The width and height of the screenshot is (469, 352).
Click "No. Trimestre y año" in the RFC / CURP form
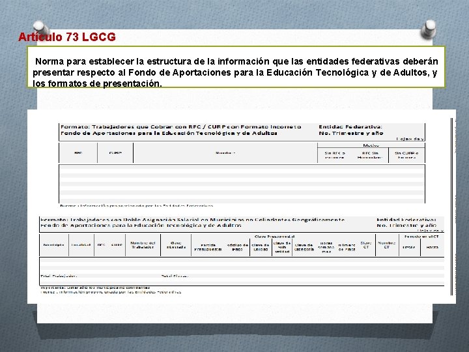(351, 133)
